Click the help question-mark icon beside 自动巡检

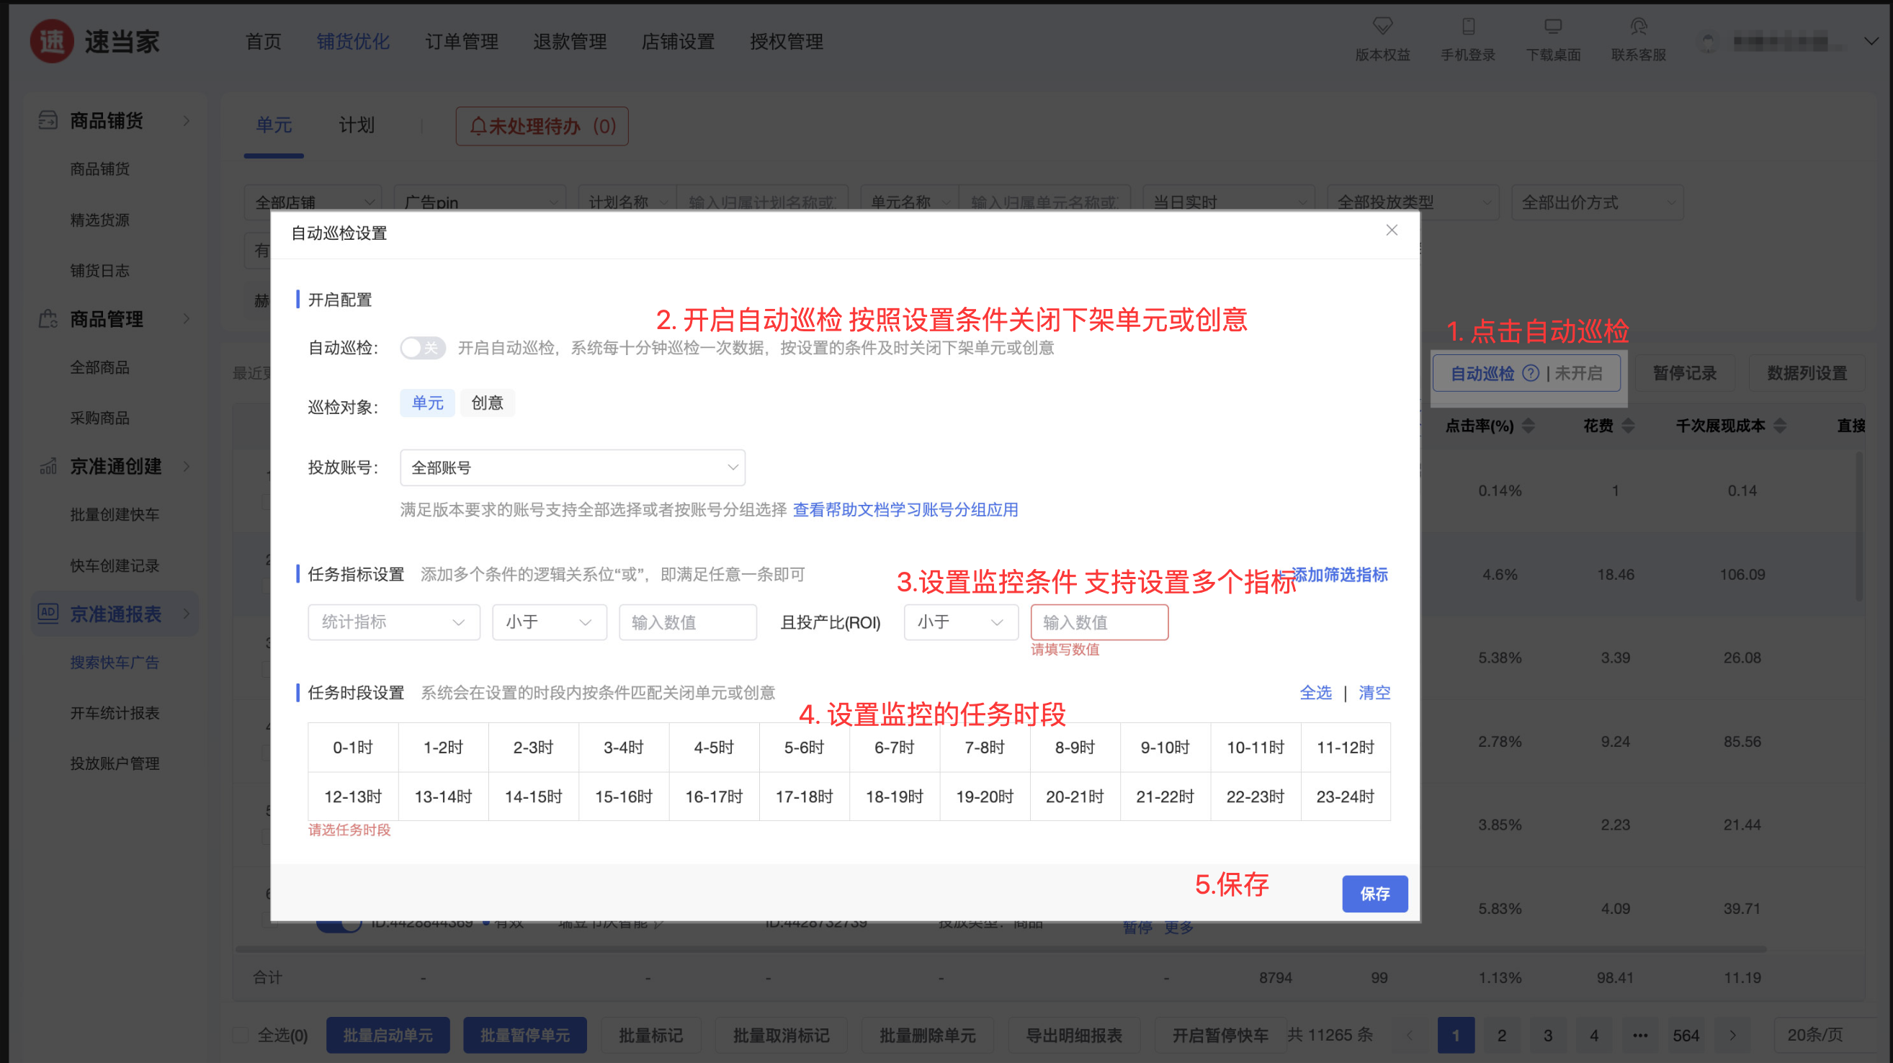[x=1530, y=373]
